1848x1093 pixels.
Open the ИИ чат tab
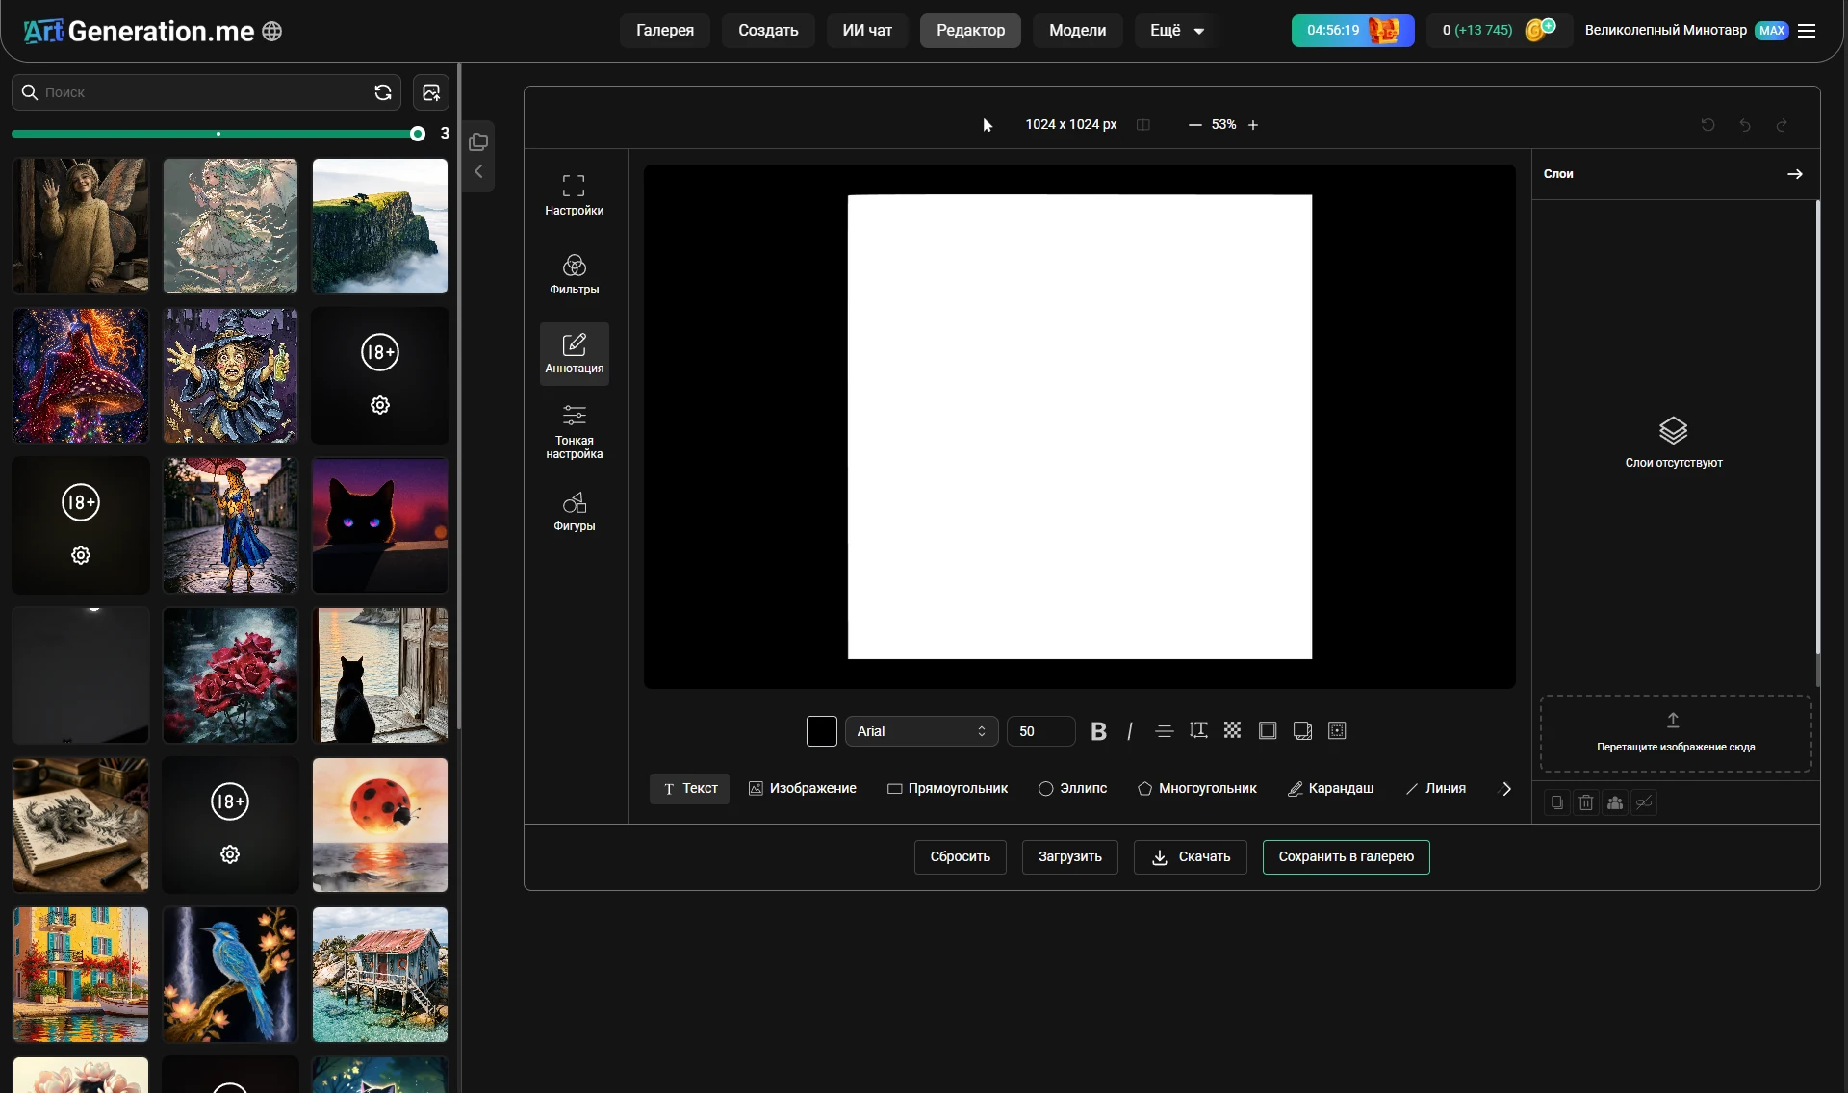867,31
